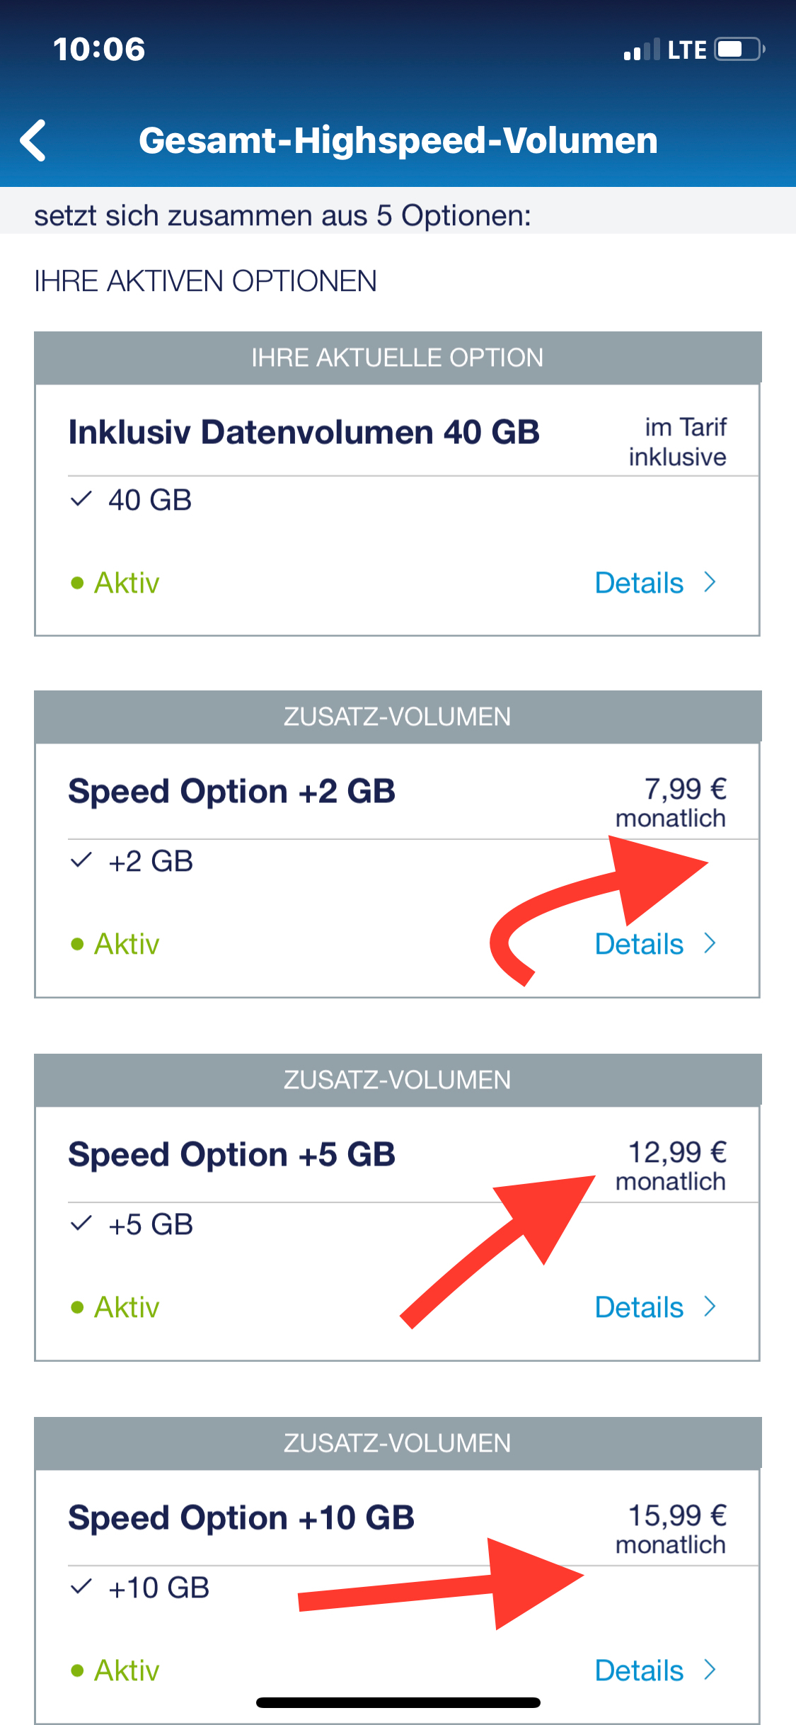
Task: Open Details chevron for Speed Option +2 GB
Action: 710,943
